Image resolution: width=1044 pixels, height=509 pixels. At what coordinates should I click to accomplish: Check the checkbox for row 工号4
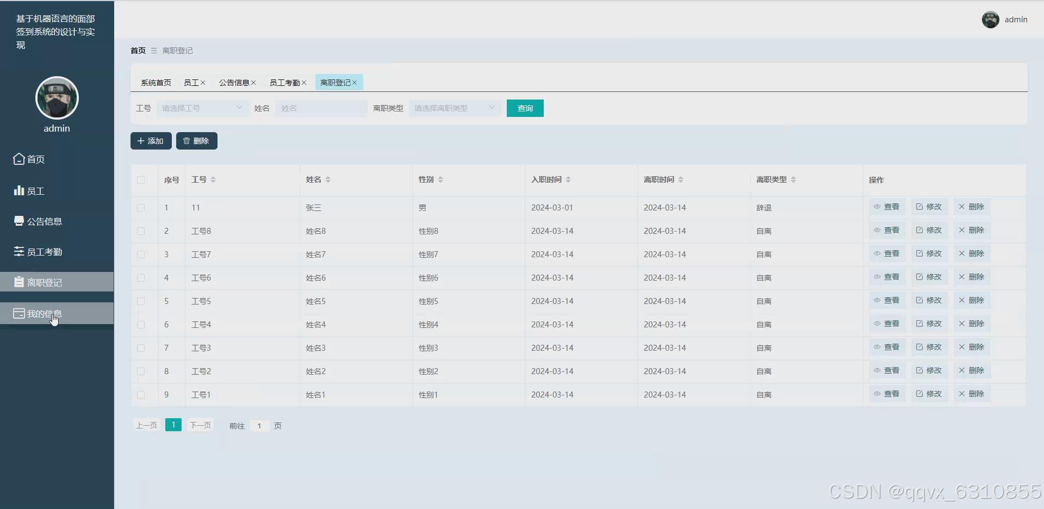point(141,325)
